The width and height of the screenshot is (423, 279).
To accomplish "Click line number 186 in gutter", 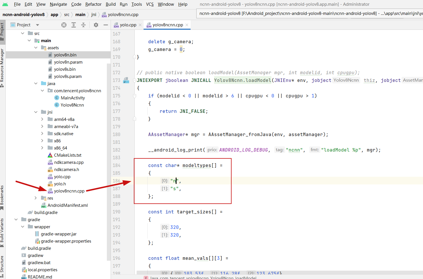I will 117,181.
